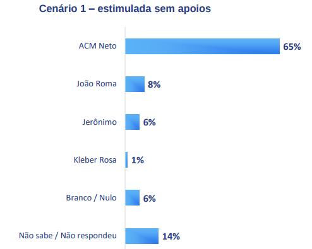Select the Não sabe / Não respondeu label
This screenshot has height=249, width=312.
[x=68, y=236]
